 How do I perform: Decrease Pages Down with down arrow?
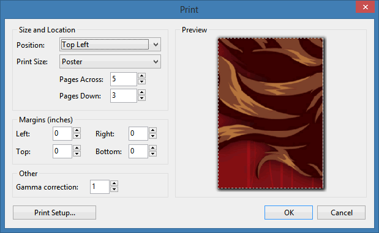(x=141, y=98)
